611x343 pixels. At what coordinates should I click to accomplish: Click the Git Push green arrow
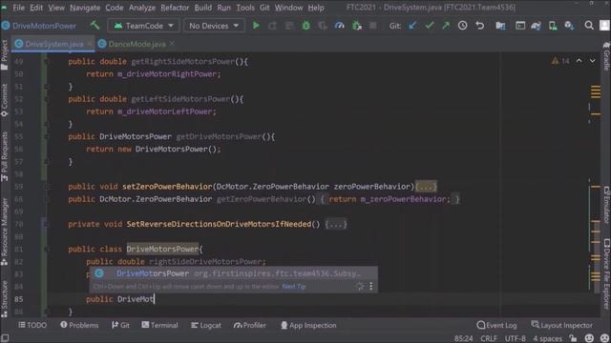click(x=446, y=26)
